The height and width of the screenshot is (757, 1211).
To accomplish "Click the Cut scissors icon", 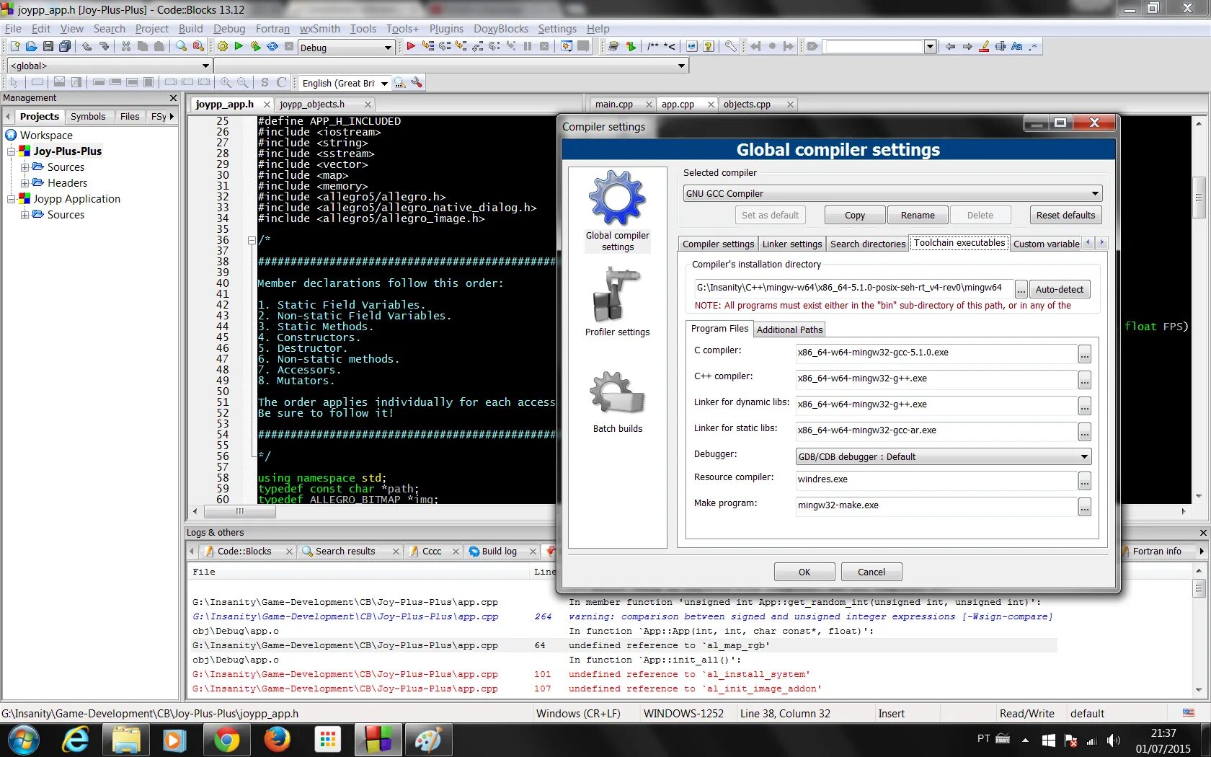I will click(126, 47).
